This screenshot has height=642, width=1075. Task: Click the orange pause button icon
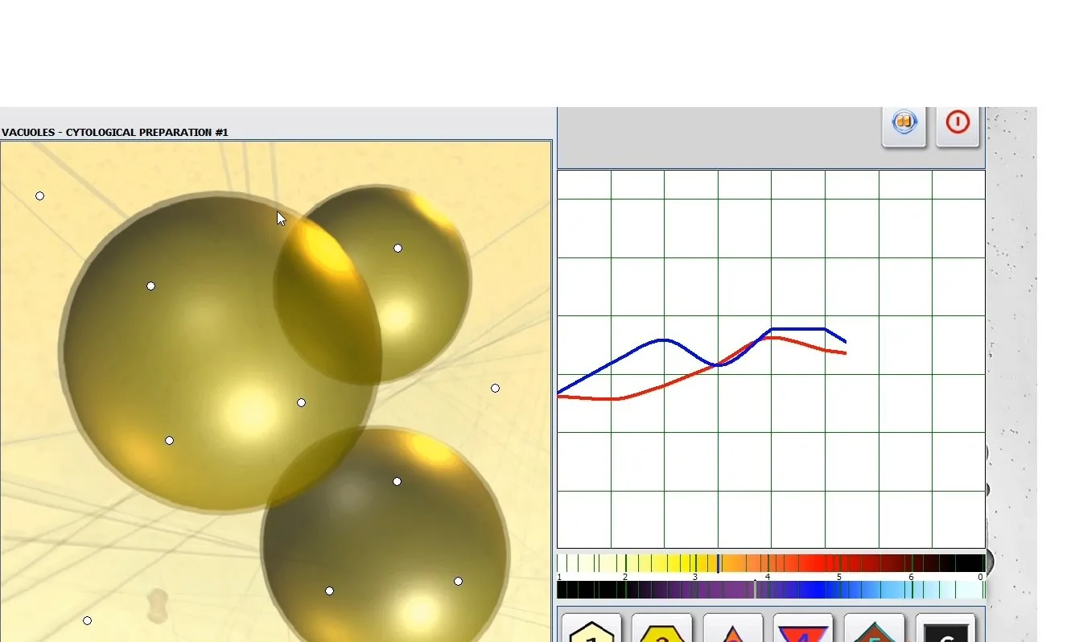[x=904, y=123]
